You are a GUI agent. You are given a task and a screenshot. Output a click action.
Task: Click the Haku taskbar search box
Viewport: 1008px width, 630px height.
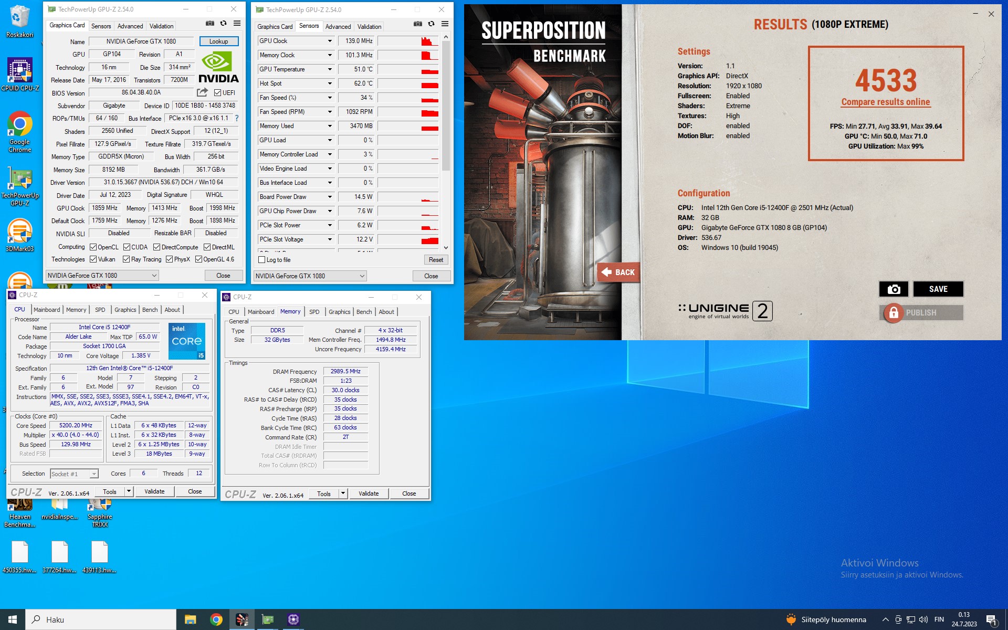101,619
